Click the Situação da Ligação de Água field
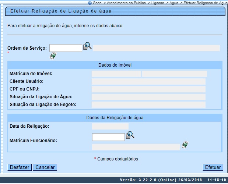Viewport: 228px width, 184px height. [x=148, y=97]
